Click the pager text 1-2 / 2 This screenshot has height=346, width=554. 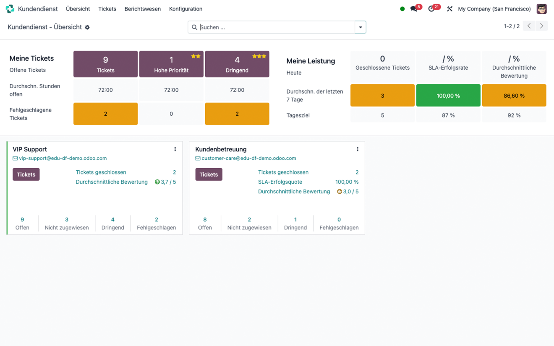pyautogui.click(x=512, y=26)
